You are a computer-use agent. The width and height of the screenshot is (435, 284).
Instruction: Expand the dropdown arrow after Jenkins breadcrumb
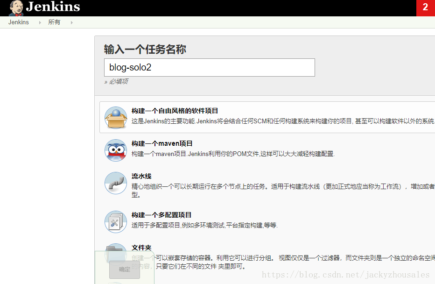(40, 22)
